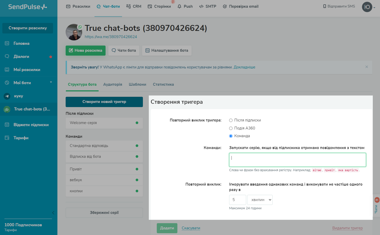Click the Push bell icon
Screen dimensions: 380x235
[180, 6]
